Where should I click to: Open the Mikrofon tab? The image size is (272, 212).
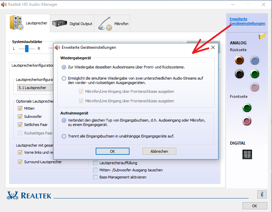click(x=112, y=23)
